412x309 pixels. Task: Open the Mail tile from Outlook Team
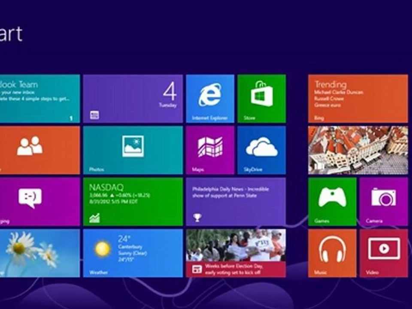[39, 99]
